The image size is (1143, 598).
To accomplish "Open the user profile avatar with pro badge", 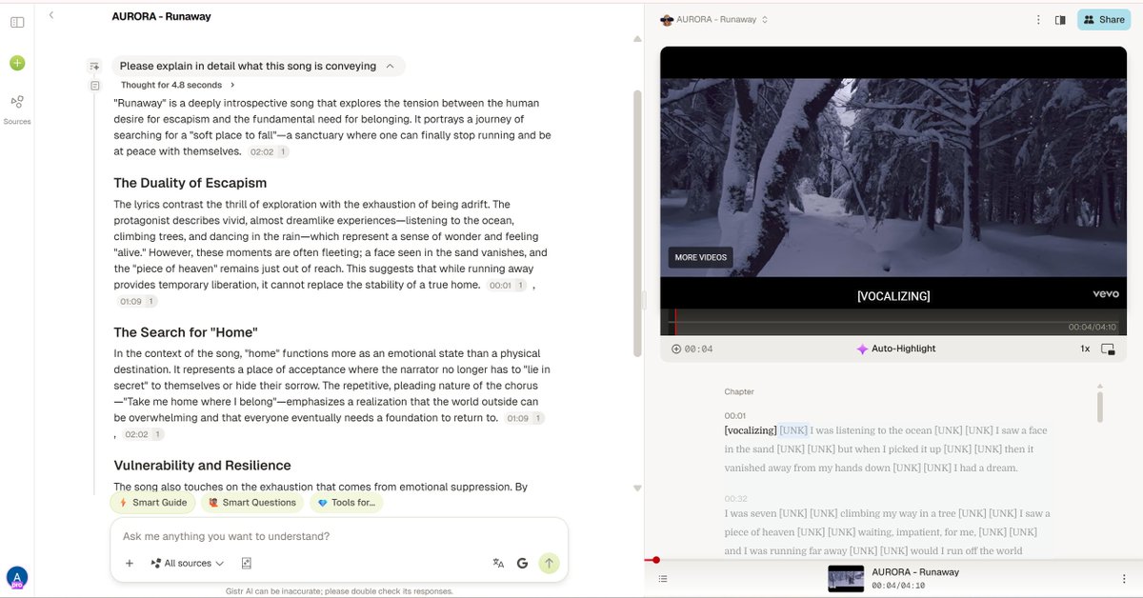I will [17, 577].
